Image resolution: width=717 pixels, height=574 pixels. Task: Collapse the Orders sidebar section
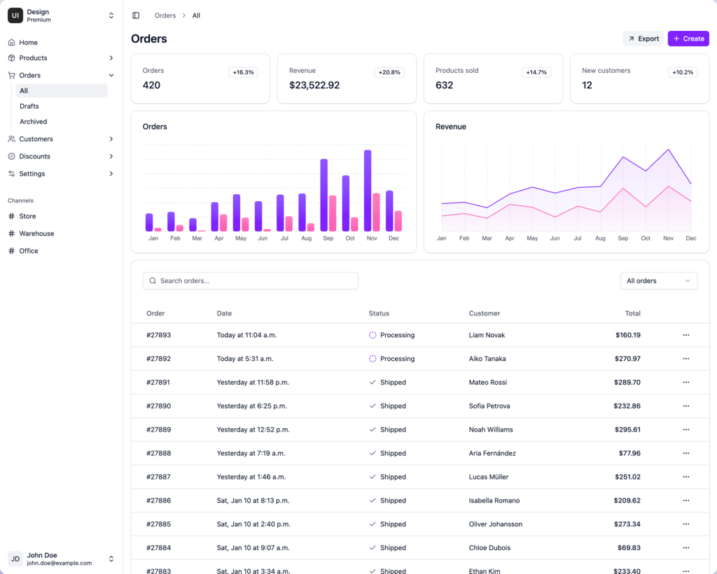[x=111, y=76]
